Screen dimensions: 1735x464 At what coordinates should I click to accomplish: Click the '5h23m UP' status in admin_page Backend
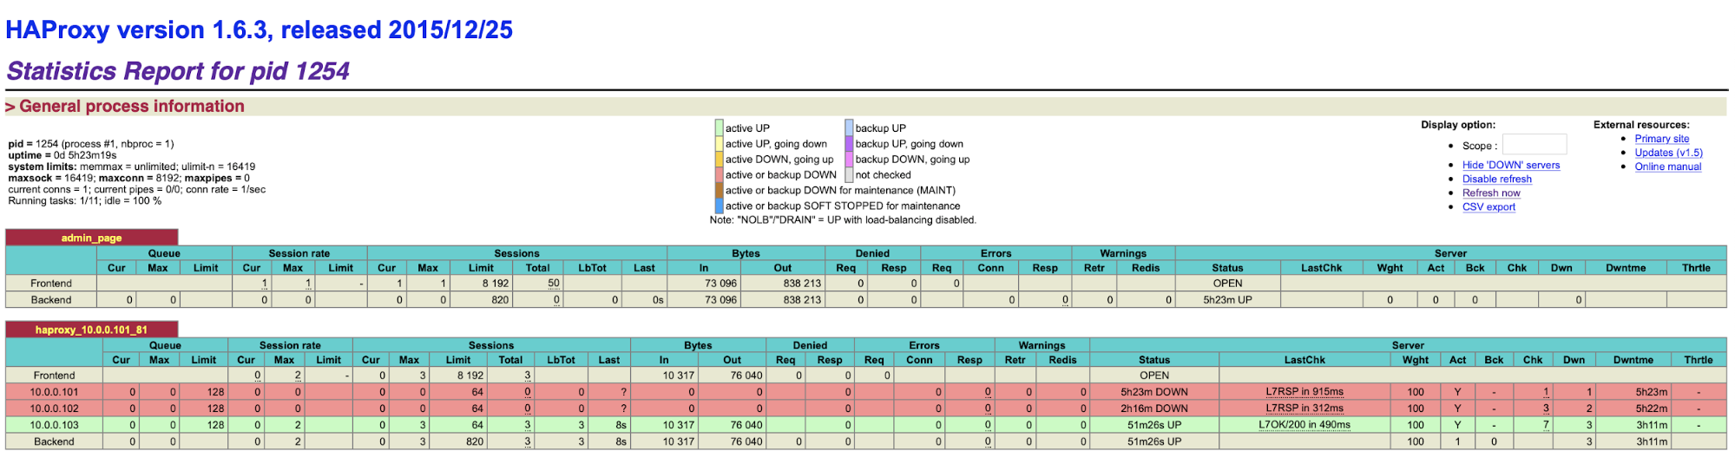click(1227, 300)
